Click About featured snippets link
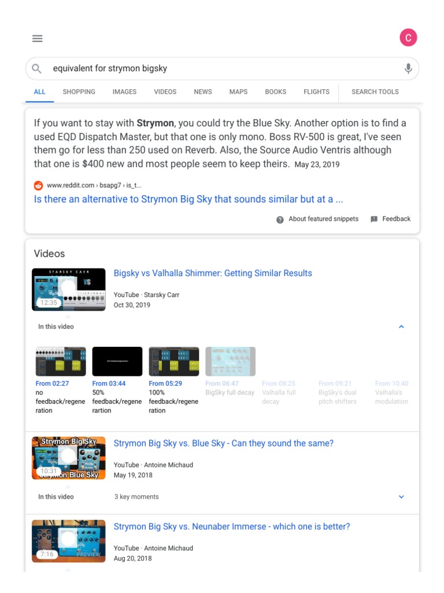This screenshot has height=593, width=444. coord(324,219)
